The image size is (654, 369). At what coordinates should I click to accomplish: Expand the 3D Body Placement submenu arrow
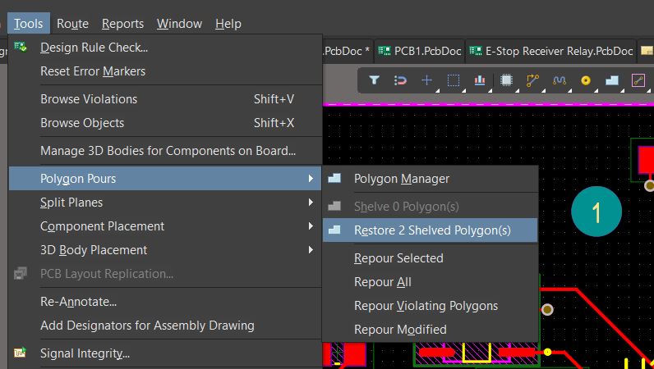(x=311, y=250)
